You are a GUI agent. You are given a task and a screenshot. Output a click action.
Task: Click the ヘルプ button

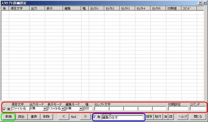[x=183, y=117]
